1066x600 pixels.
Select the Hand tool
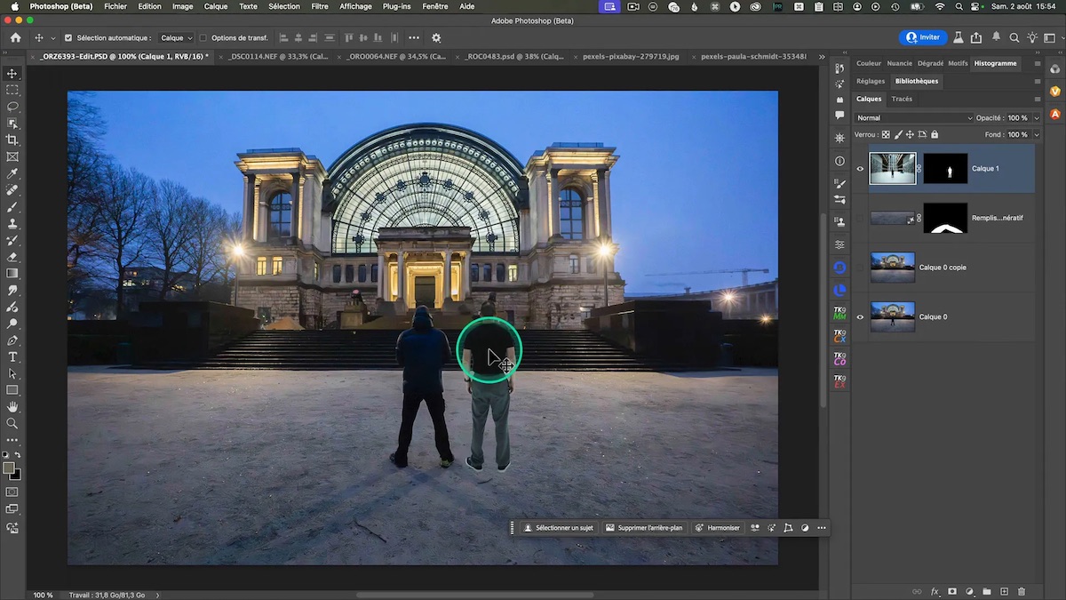click(12, 407)
